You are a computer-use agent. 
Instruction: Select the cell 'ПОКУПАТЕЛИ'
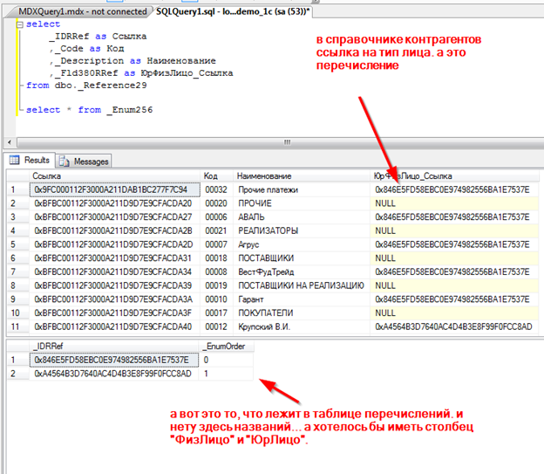(x=302, y=313)
